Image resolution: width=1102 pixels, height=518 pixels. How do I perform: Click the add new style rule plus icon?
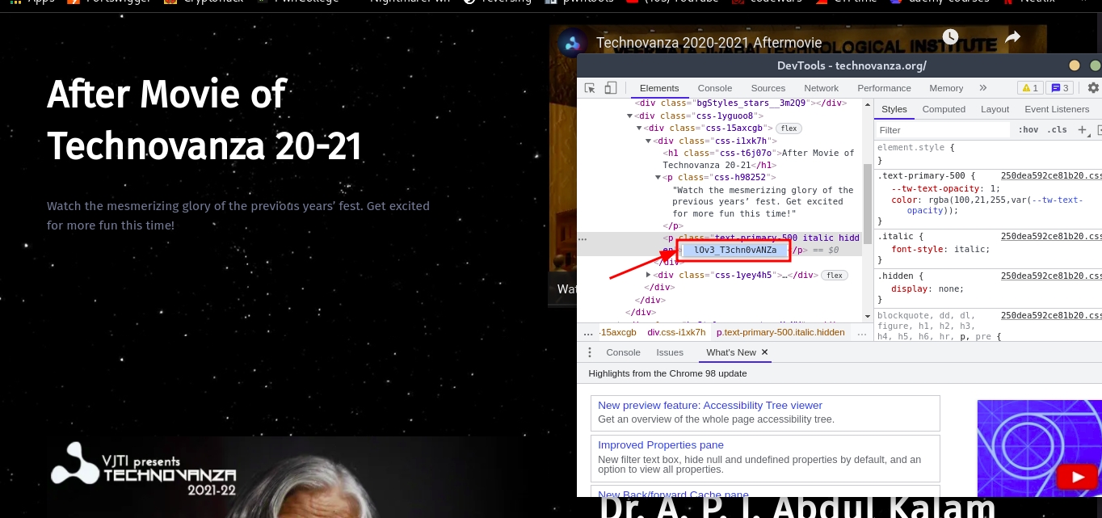point(1083,130)
